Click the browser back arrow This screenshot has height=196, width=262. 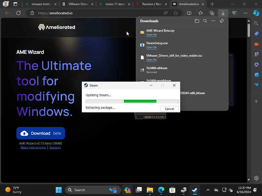7,13
